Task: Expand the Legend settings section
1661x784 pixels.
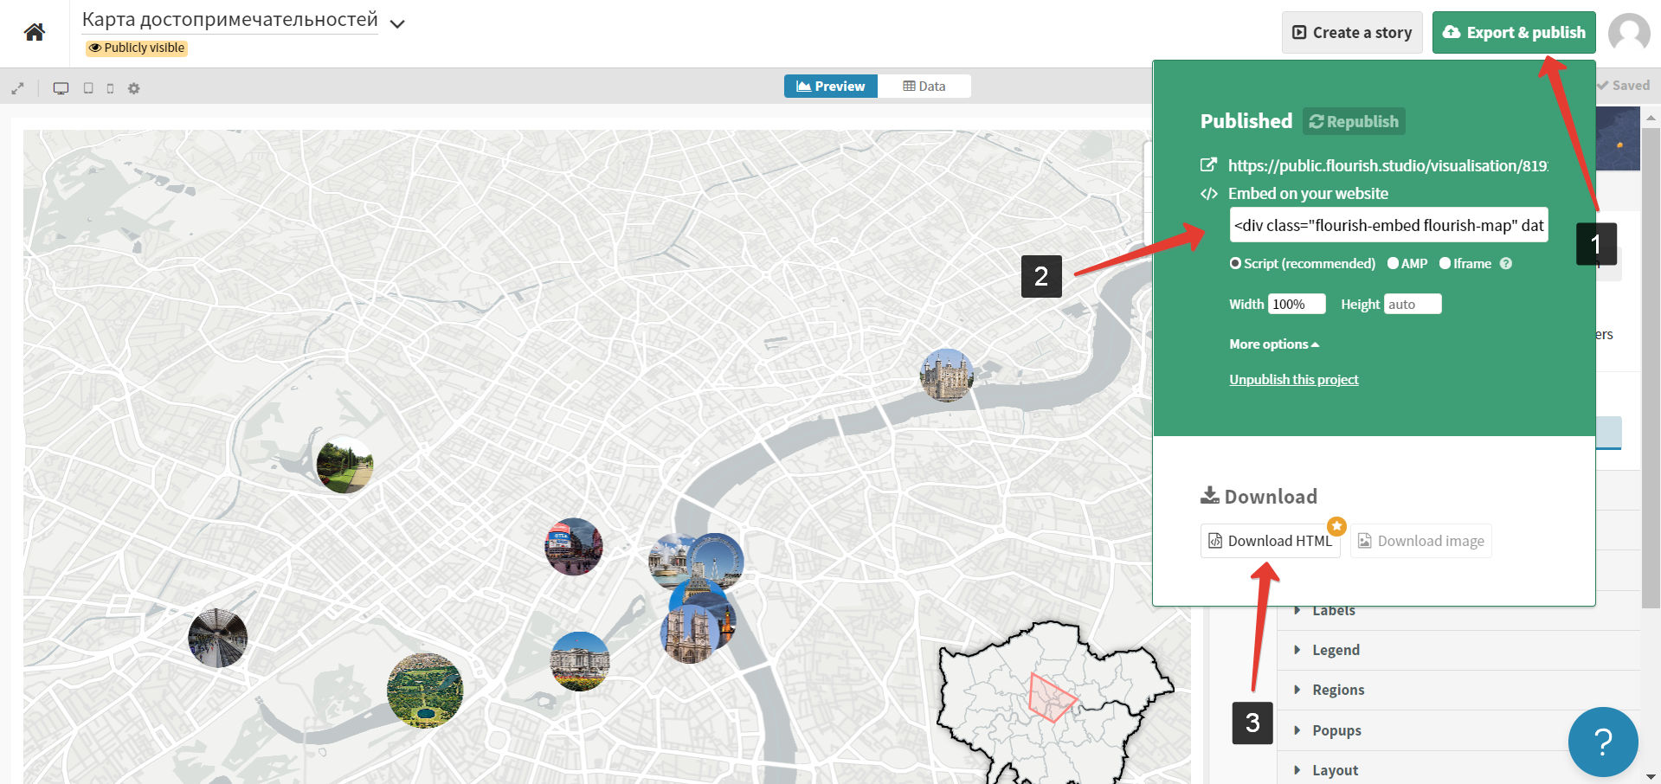Action: [x=1336, y=650]
